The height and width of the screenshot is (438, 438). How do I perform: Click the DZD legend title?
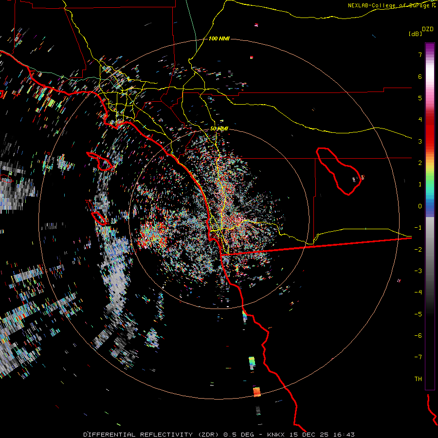(x=428, y=29)
